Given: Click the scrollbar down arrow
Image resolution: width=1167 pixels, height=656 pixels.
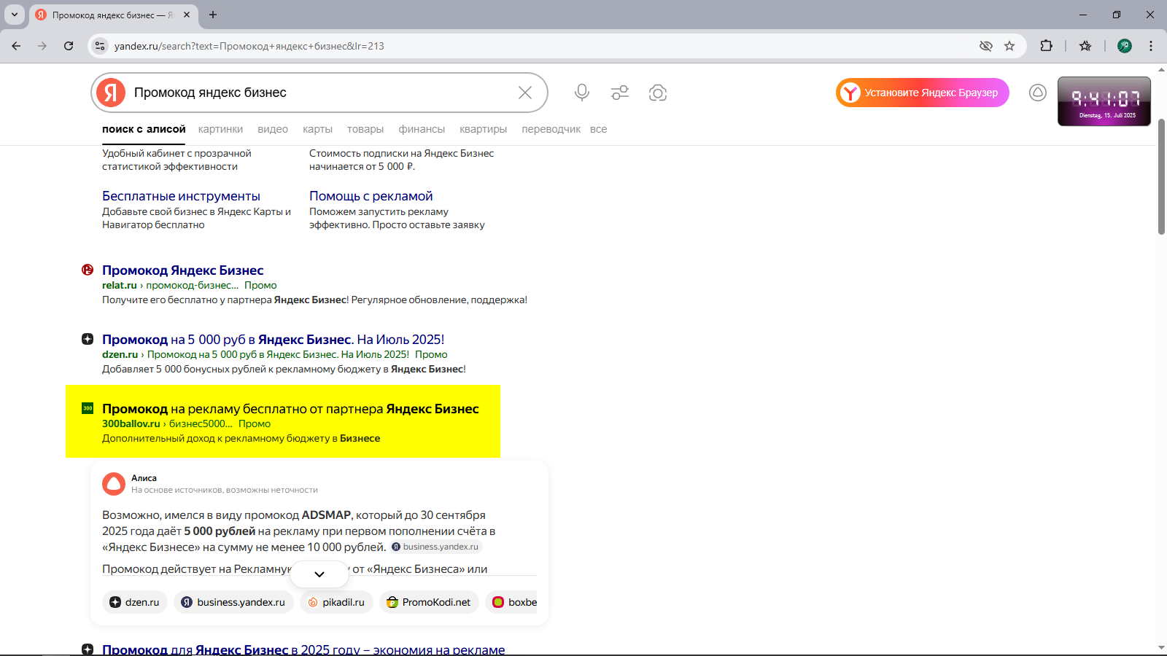Looking at the screenshot, I should pyautogui.click(x=1161, y=647).
